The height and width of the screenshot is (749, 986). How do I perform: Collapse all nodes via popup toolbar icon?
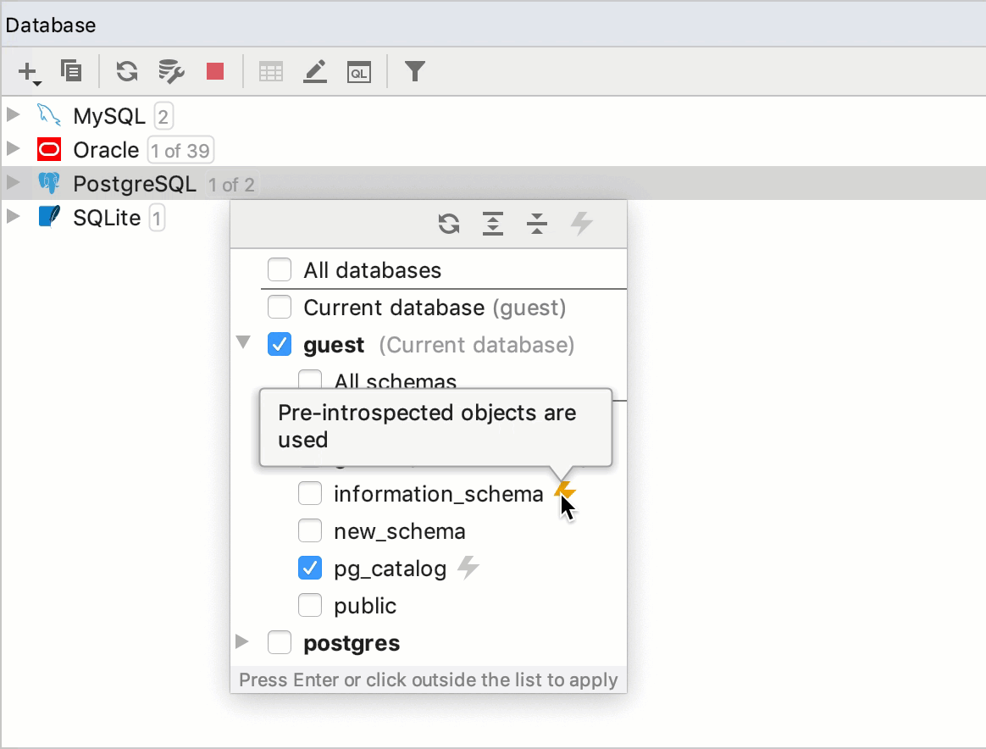[537, 224]
